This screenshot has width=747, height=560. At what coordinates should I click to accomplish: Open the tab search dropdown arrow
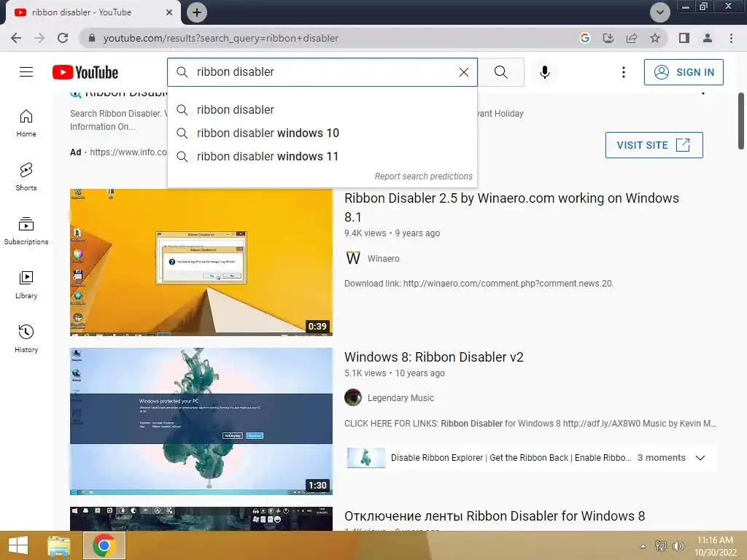tap(659, 12)
